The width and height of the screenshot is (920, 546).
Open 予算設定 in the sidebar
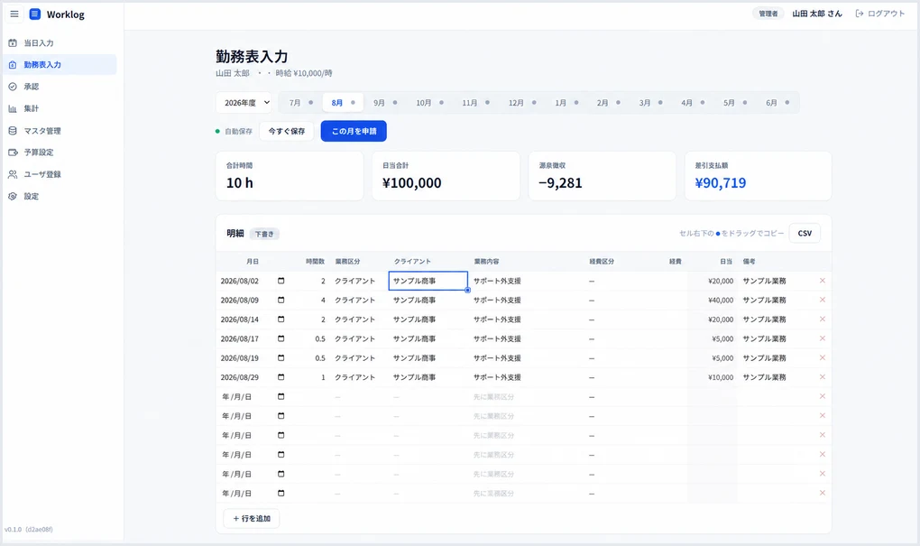coord(60,152)
